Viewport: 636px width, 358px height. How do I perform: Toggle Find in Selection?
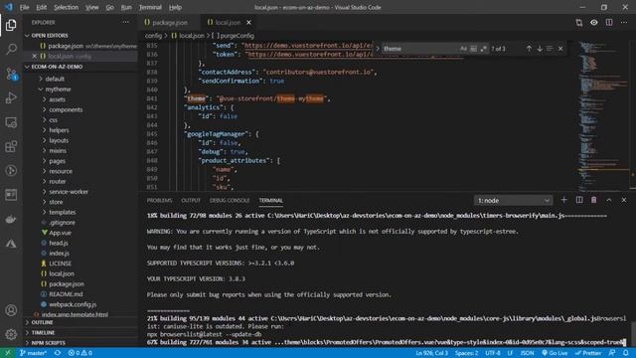[x=550, y=49]
